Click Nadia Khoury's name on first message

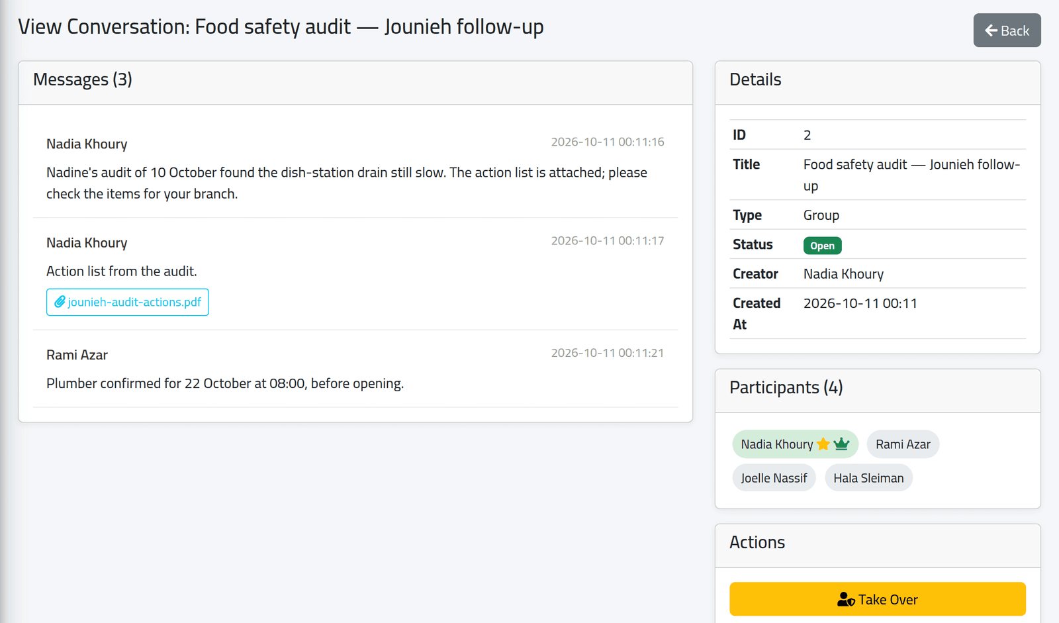pyautogui.click(x=87, y=144)
